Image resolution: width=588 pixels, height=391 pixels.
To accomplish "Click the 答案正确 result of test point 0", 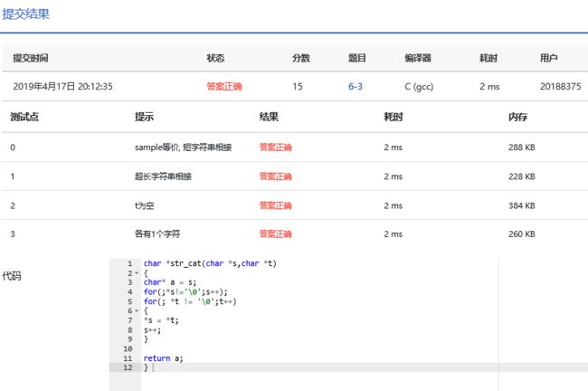I will (275, 148).
